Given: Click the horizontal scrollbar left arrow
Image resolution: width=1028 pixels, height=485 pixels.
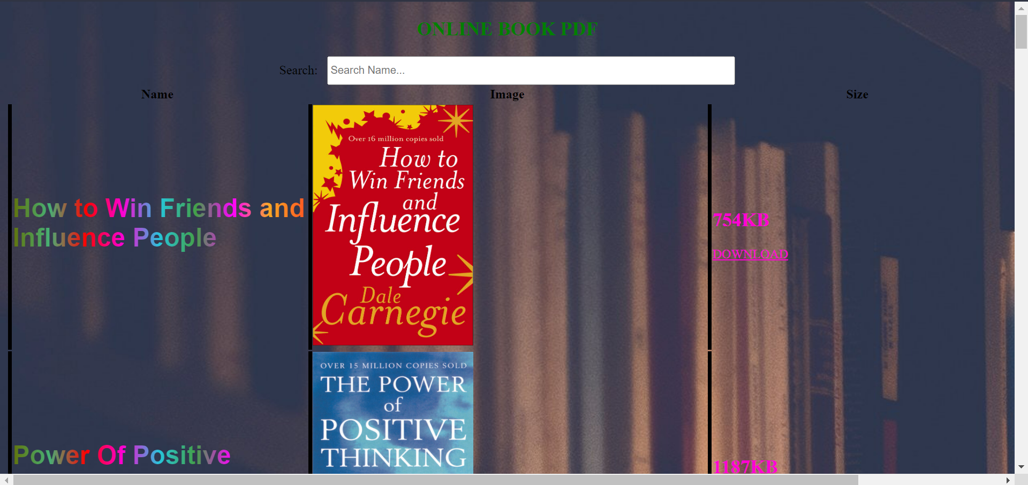Looking at the screenshot, I should click(6, 480).
